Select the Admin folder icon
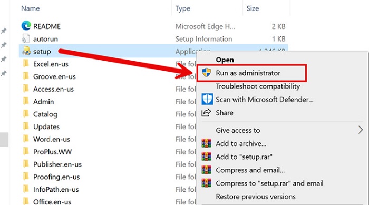This screenshot has height=205, width=369. (x=26, y=101)
